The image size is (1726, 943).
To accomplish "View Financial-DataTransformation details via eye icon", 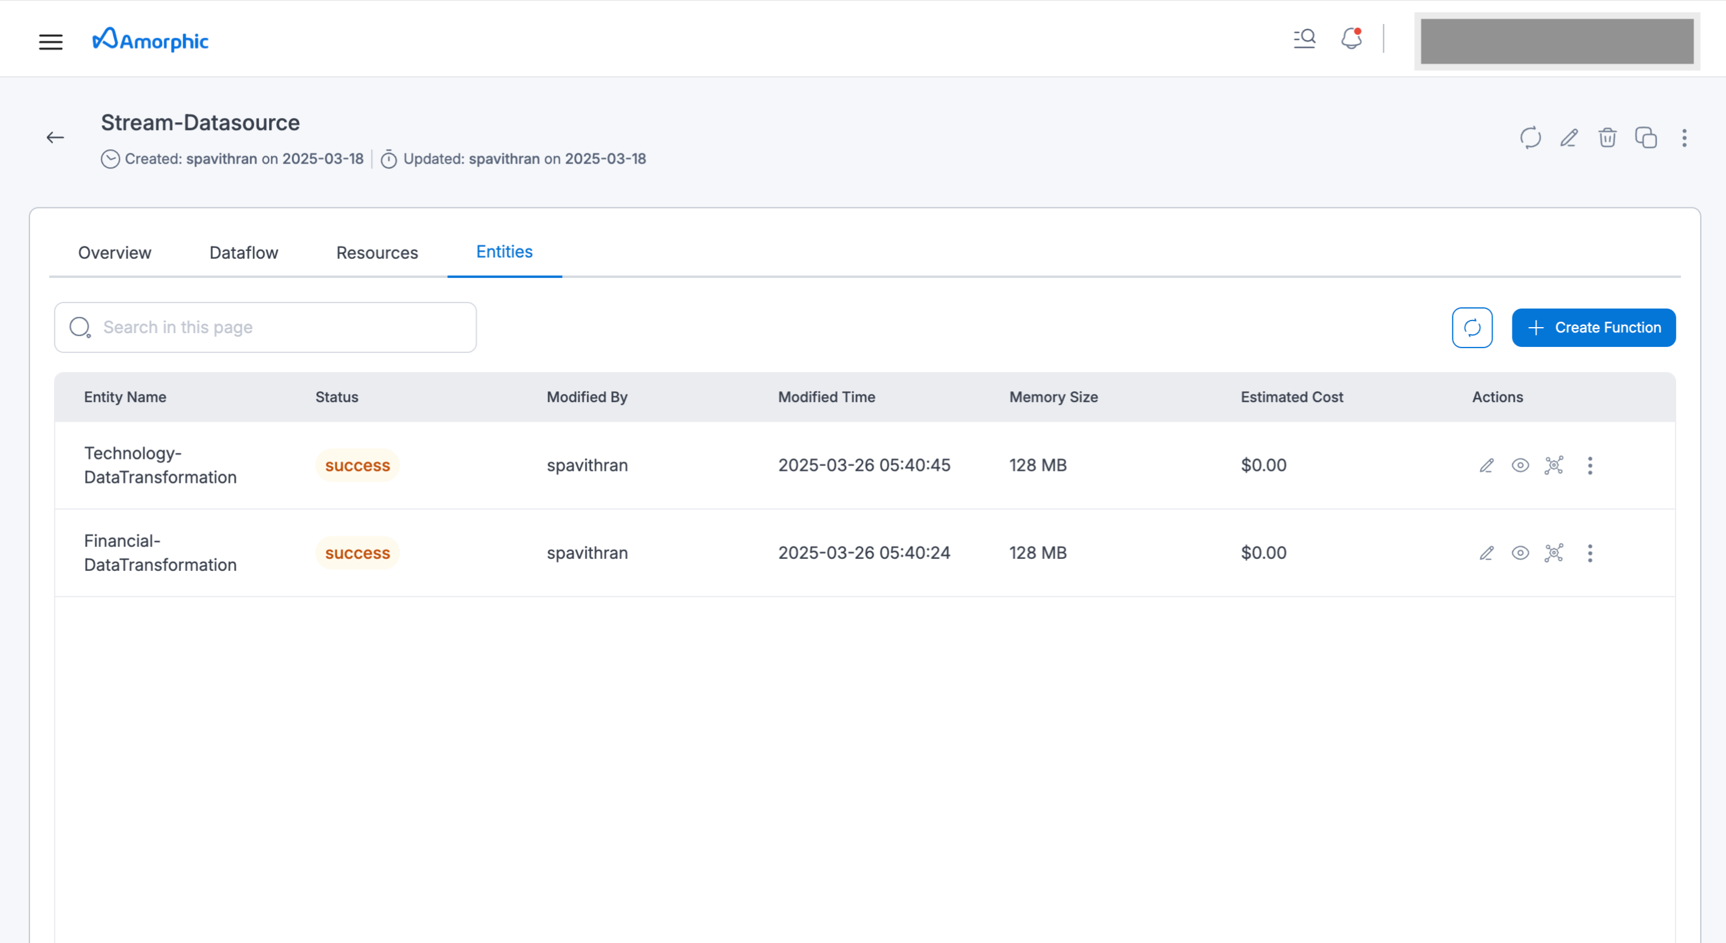I will pyautogui.click(x=1520, y=553).
